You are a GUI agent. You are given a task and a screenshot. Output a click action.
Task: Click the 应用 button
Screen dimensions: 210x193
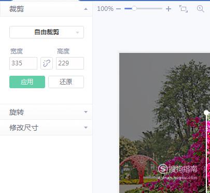click(x=27, y=82)
